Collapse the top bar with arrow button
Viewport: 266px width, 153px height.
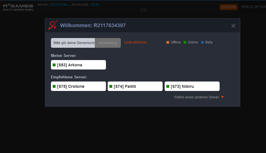[x=144, y=10]
